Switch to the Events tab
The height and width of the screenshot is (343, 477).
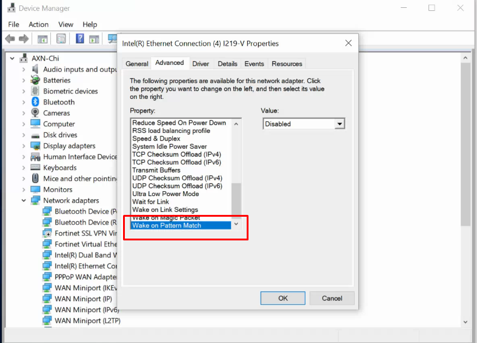point(254,64)
